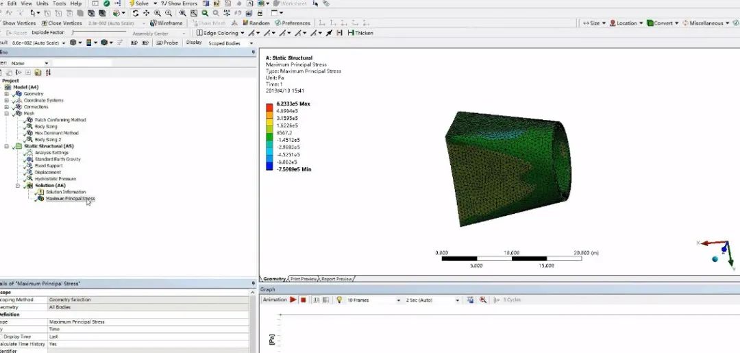Toggle Show Vertices option
Viewport: 740px width, 353px height.
18,23
